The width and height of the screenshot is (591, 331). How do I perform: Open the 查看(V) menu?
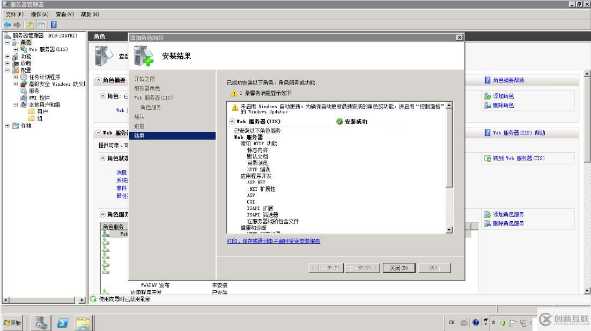point(64,14)
